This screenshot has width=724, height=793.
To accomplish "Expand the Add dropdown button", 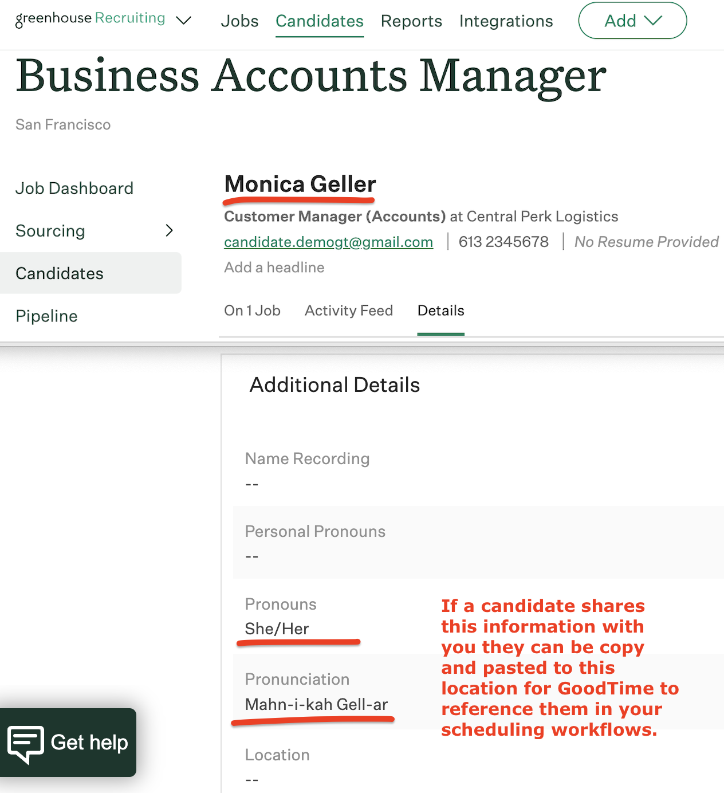I will point(632,21).
